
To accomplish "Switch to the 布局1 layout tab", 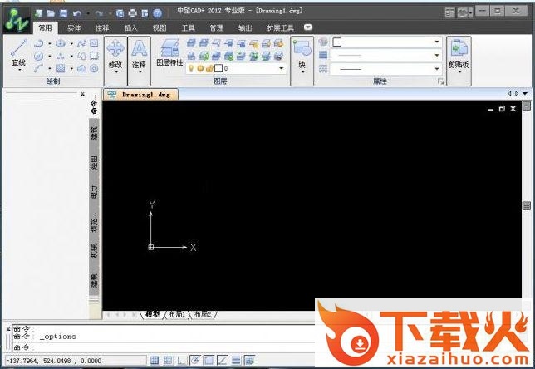I will [177, 314].
